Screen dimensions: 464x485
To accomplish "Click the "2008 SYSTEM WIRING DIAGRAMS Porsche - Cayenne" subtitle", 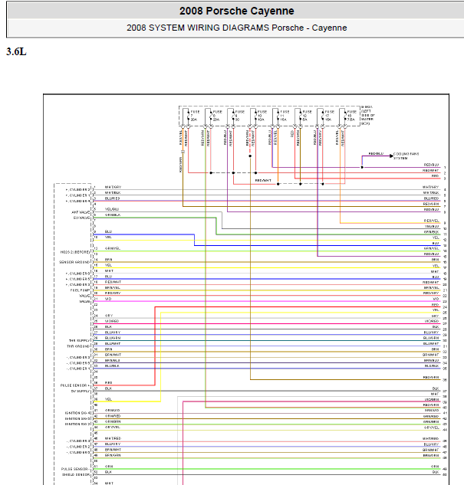I will pos(237,28).
